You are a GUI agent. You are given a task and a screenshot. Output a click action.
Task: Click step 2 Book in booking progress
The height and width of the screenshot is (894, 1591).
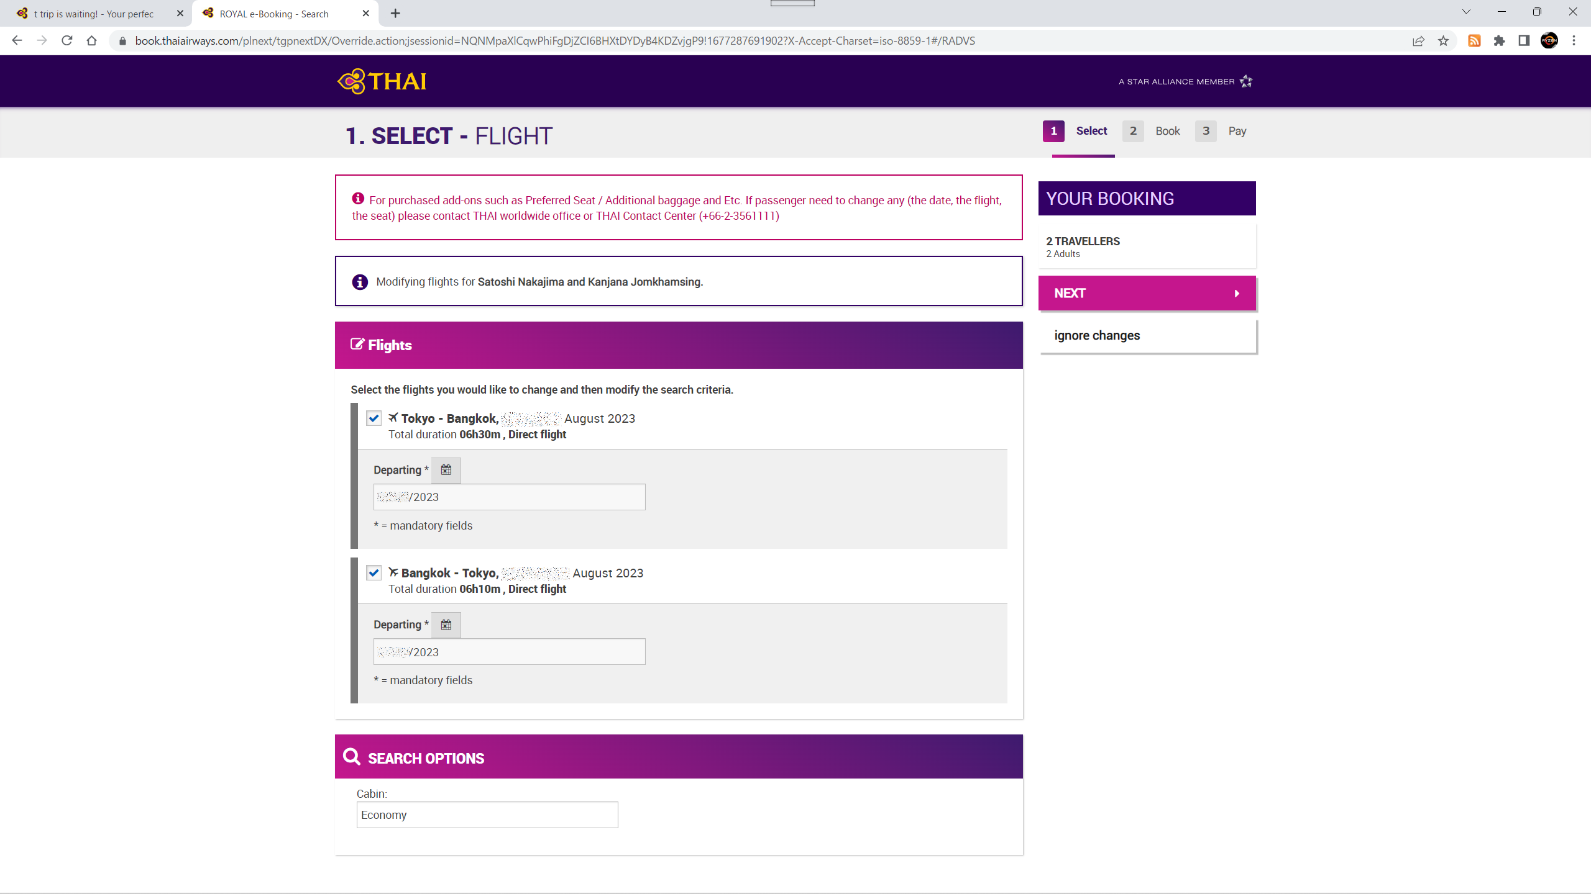pos(1151,131)
